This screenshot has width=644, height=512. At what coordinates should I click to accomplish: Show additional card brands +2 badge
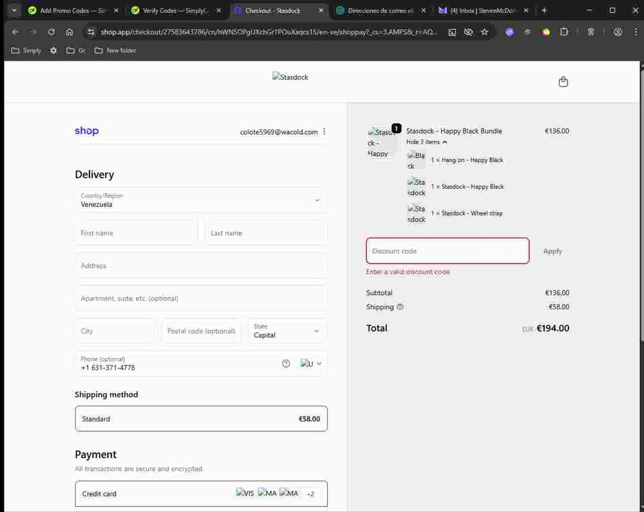pos(310,494)
